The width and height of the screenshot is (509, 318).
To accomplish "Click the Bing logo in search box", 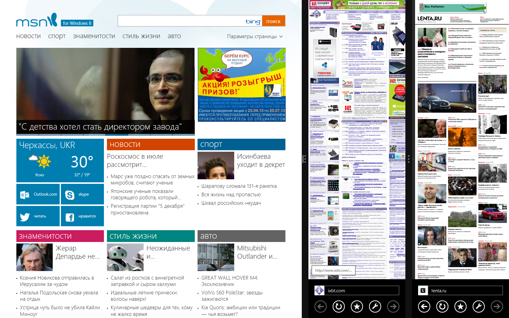I will (253, 22).
